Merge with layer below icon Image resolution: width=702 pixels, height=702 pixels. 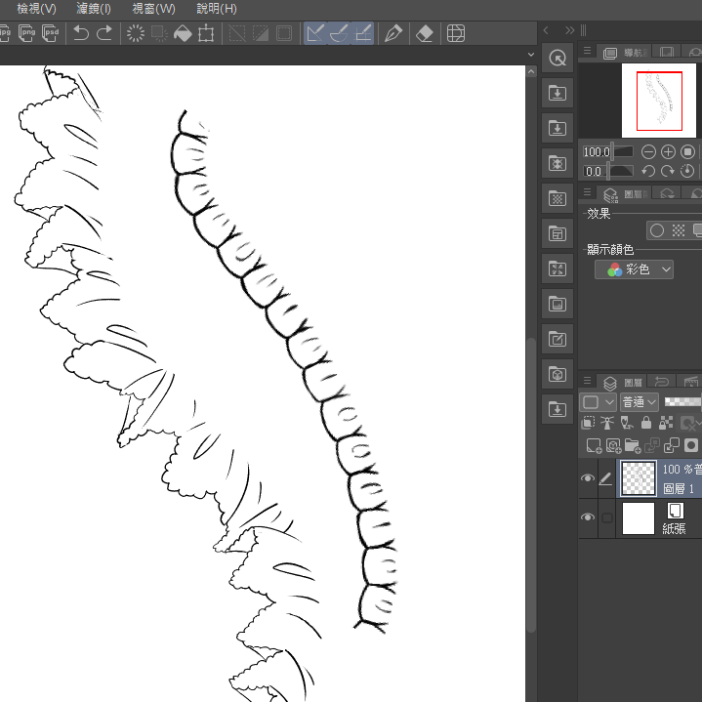[x=672, y=445]
